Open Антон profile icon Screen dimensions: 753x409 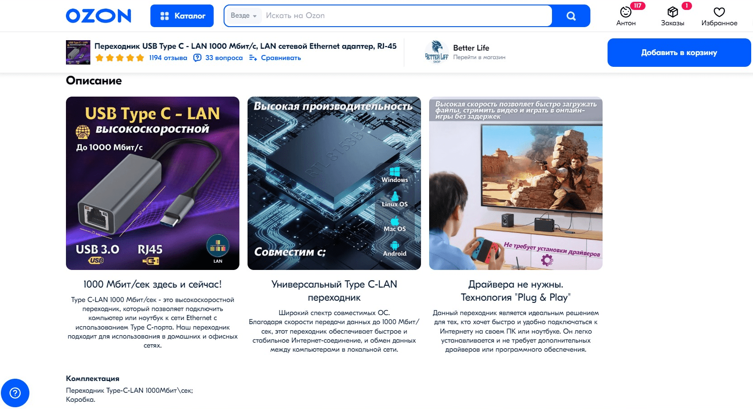click(626, 13)
